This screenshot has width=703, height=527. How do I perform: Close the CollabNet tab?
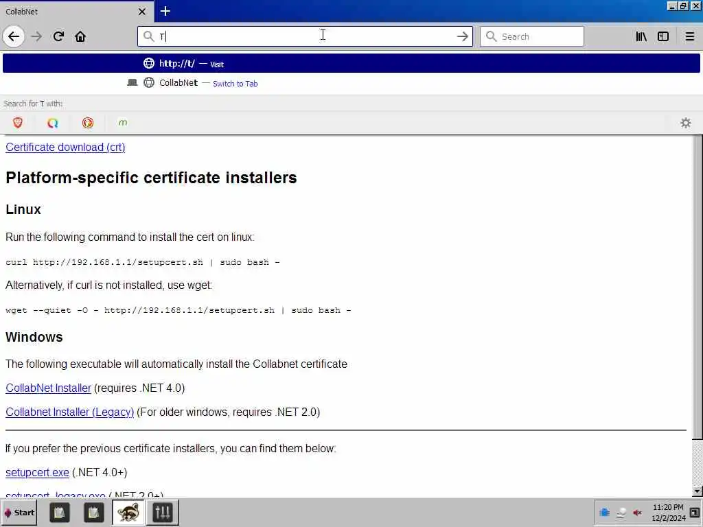click(141, 12)
